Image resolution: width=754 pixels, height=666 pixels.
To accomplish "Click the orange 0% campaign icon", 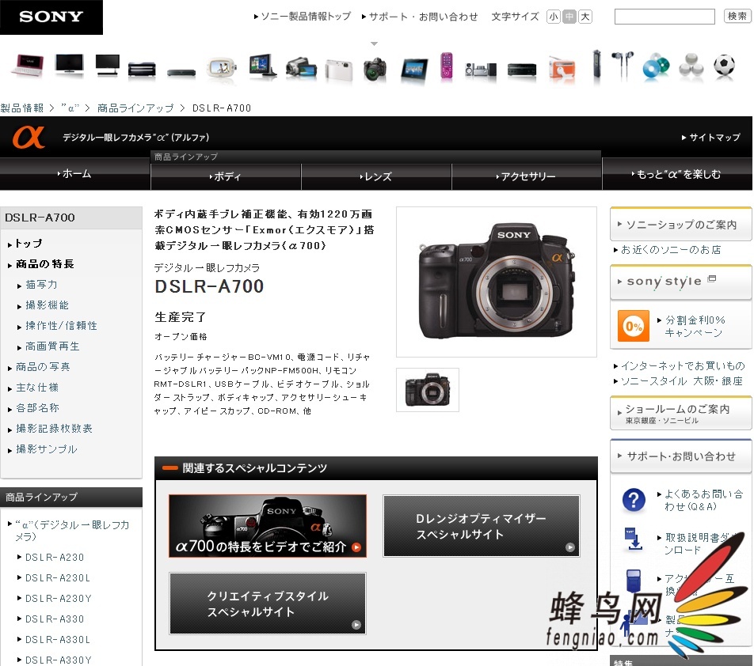I will [634, 326].
